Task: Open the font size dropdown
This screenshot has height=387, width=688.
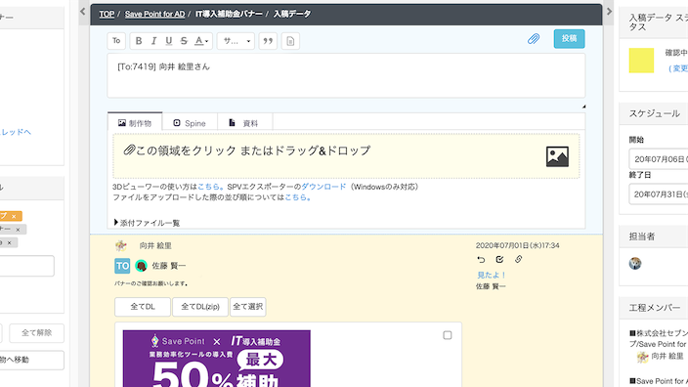Action: 236,41
